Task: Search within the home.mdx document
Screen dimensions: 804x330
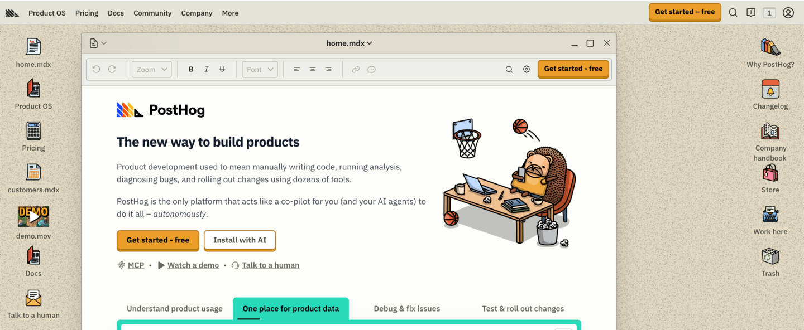Action: tap(509, 69)
